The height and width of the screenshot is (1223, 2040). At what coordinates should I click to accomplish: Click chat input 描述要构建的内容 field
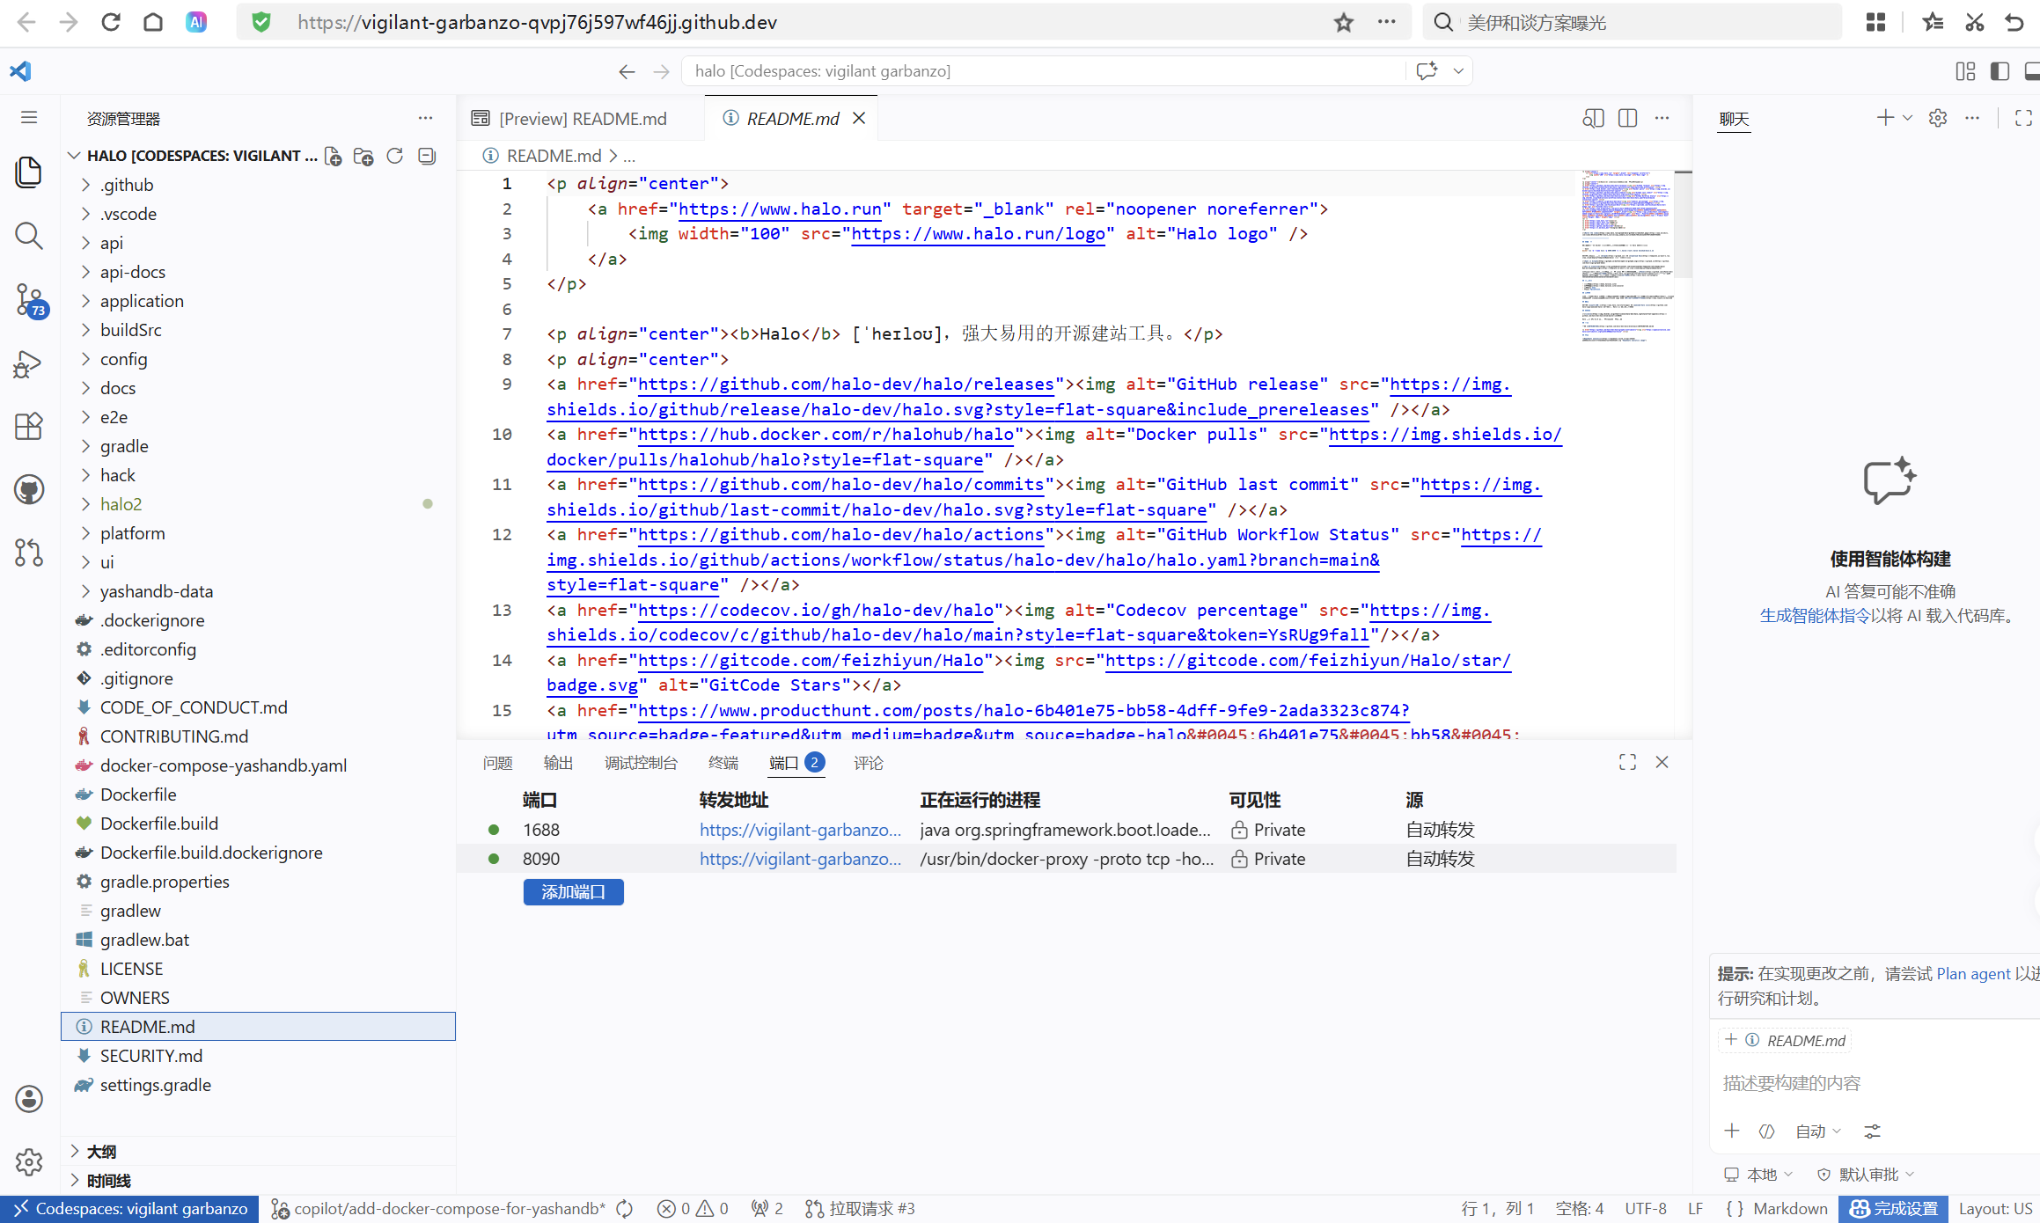pos(1866,1083)
